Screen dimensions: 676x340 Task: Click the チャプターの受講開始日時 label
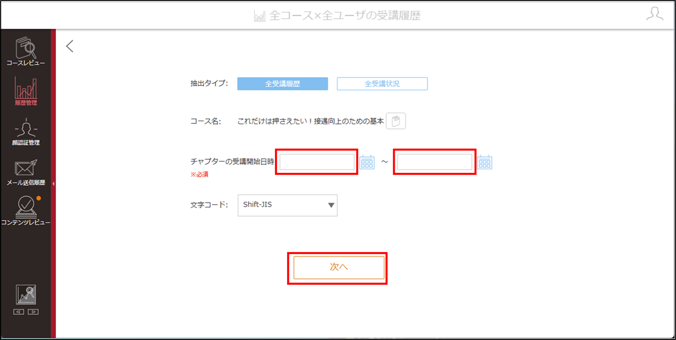click(232, 161)
